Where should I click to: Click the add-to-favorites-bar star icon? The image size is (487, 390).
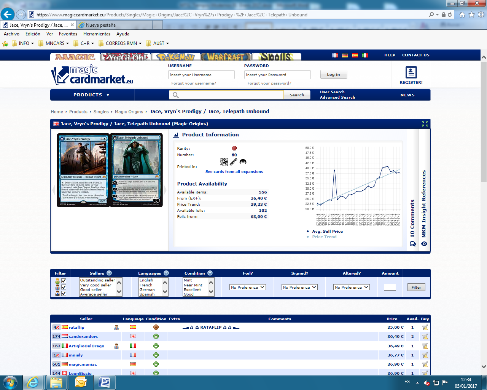pos(5,43)
